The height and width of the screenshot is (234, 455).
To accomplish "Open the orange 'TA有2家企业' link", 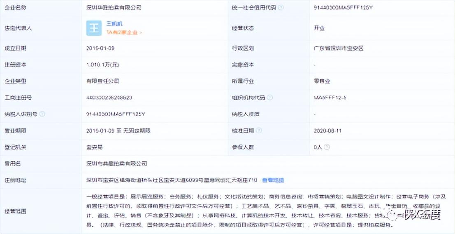I will point(124,33).
